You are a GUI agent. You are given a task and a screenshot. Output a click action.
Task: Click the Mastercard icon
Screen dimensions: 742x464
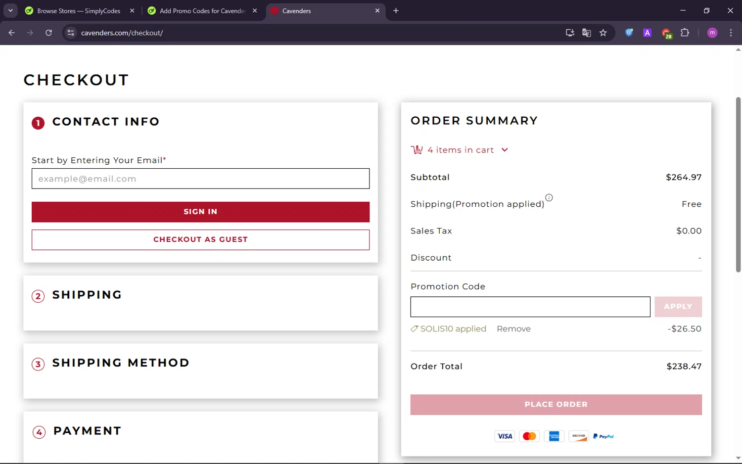click(x=529, y=436)
